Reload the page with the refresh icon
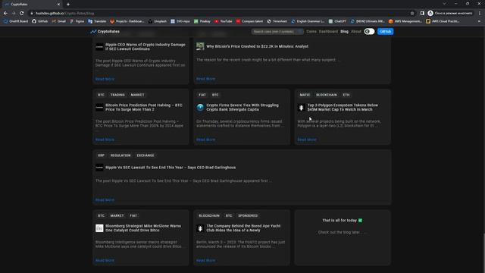485x273 pixels. pyautogui.click(x=22, y=14)
